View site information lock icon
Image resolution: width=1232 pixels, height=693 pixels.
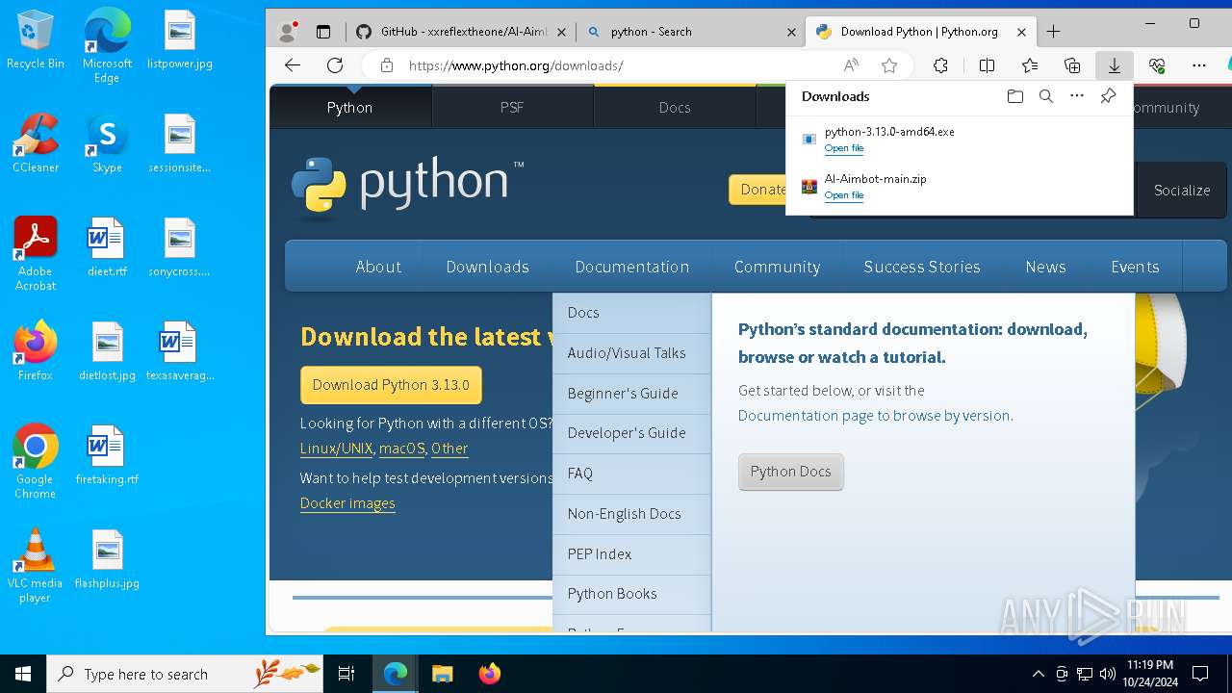point(387,65)
